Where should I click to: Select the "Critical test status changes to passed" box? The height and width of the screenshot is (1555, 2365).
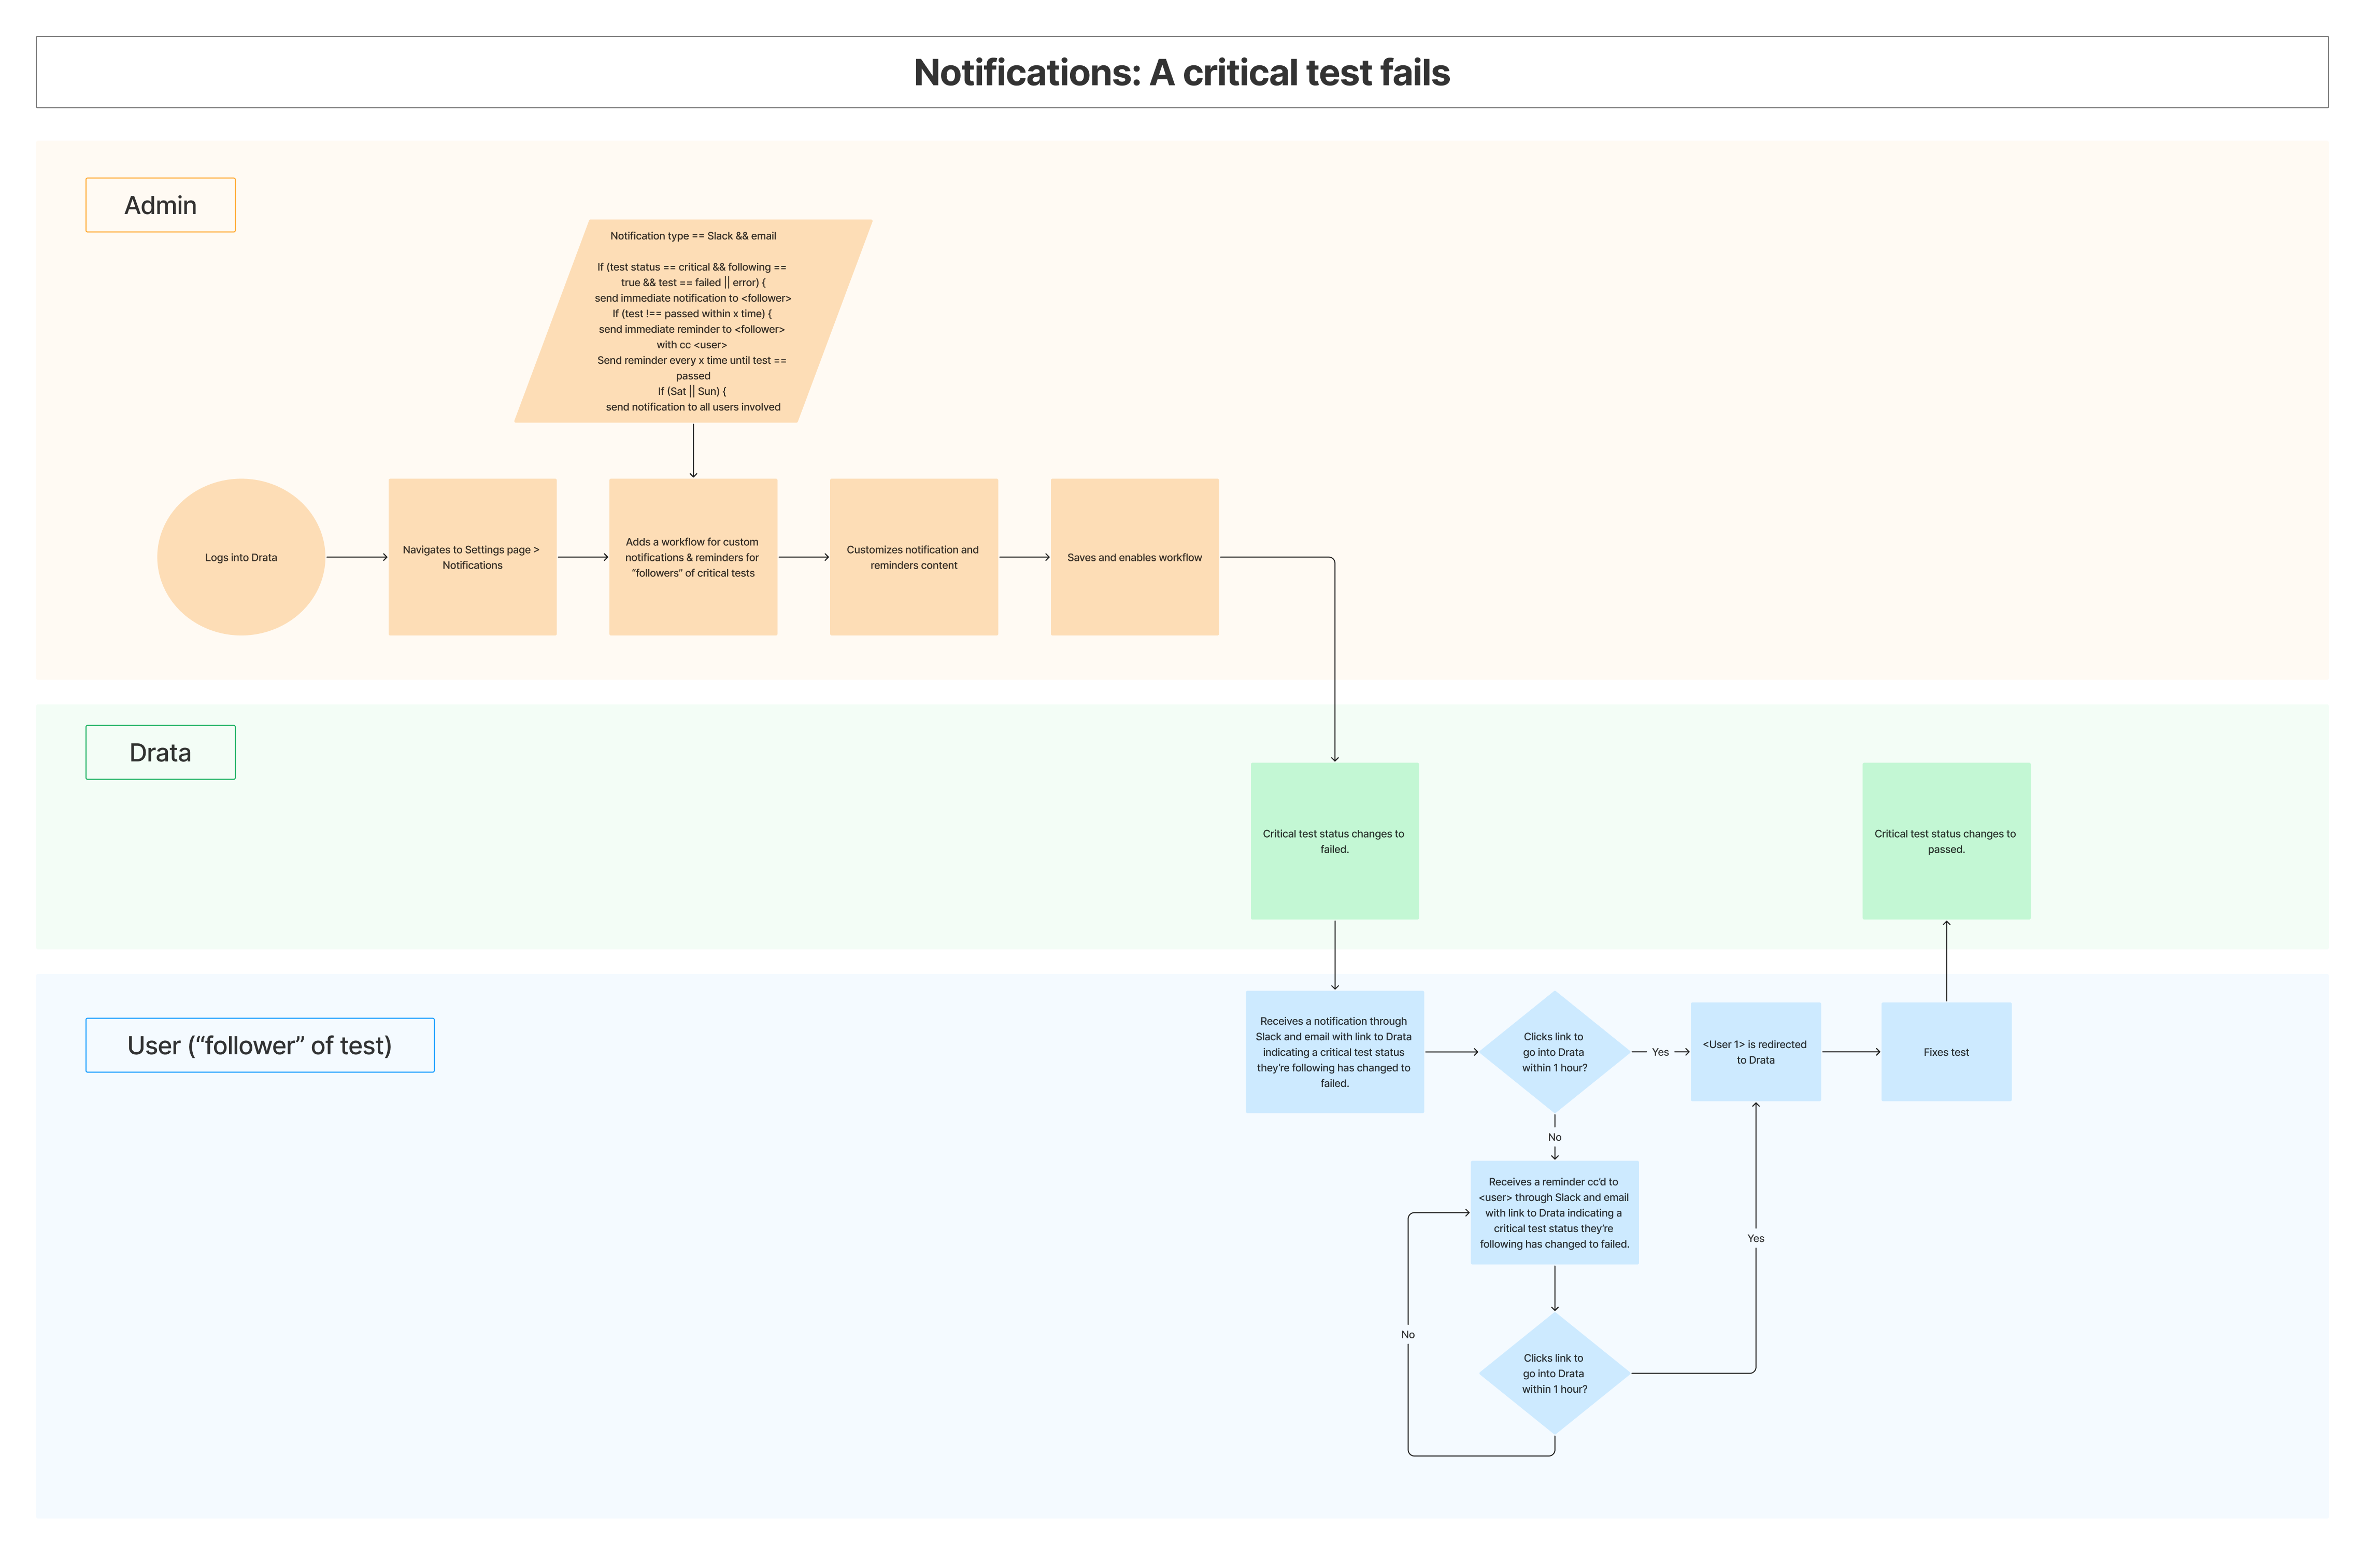click(1945, 841)
